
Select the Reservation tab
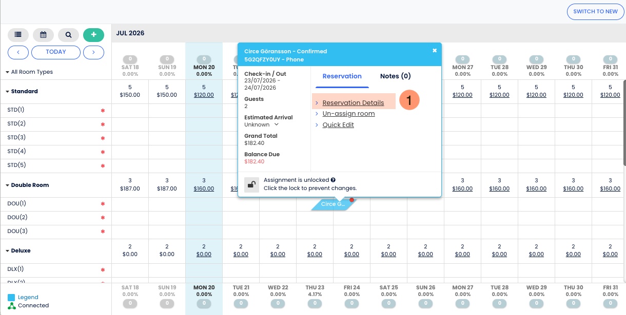[x=342, y=76]
